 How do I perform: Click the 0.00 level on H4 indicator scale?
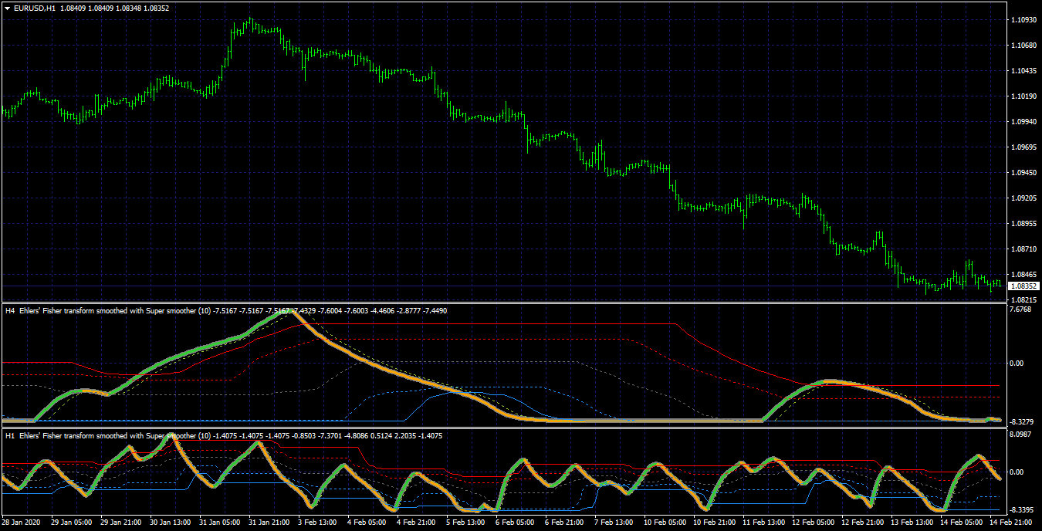tap(1017, 363)
